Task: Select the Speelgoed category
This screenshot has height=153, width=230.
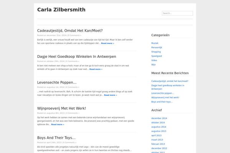Action: (156, 56)
